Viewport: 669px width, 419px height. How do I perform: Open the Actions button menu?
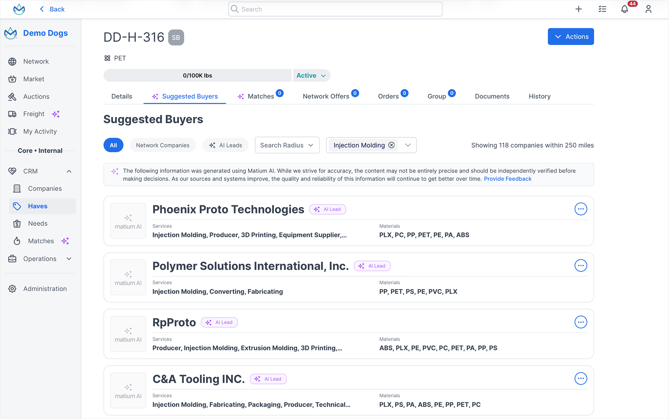click(x=571, y=36)
